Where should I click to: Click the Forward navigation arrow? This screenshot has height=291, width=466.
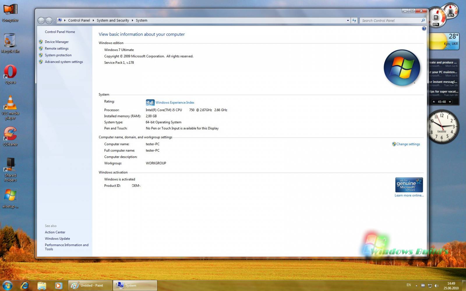(x=49, y=20)
